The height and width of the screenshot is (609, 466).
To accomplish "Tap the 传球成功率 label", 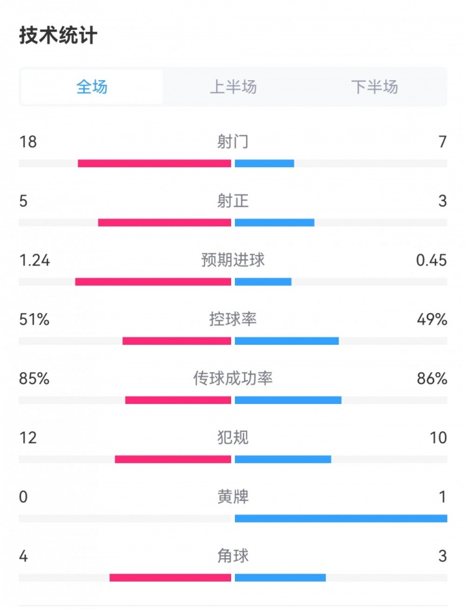I will tap(233, 378).
